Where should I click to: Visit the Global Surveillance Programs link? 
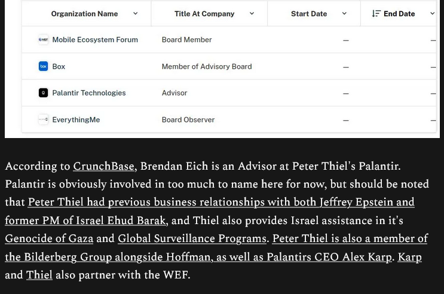pos(192,239)
